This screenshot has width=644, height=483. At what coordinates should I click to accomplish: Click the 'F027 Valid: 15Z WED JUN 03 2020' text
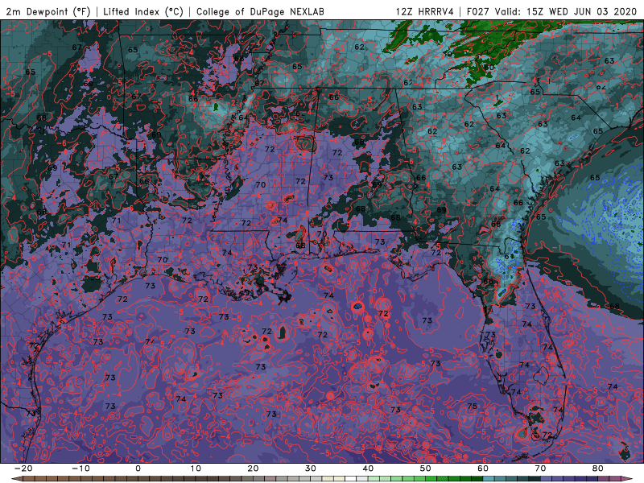coord(551,11)
